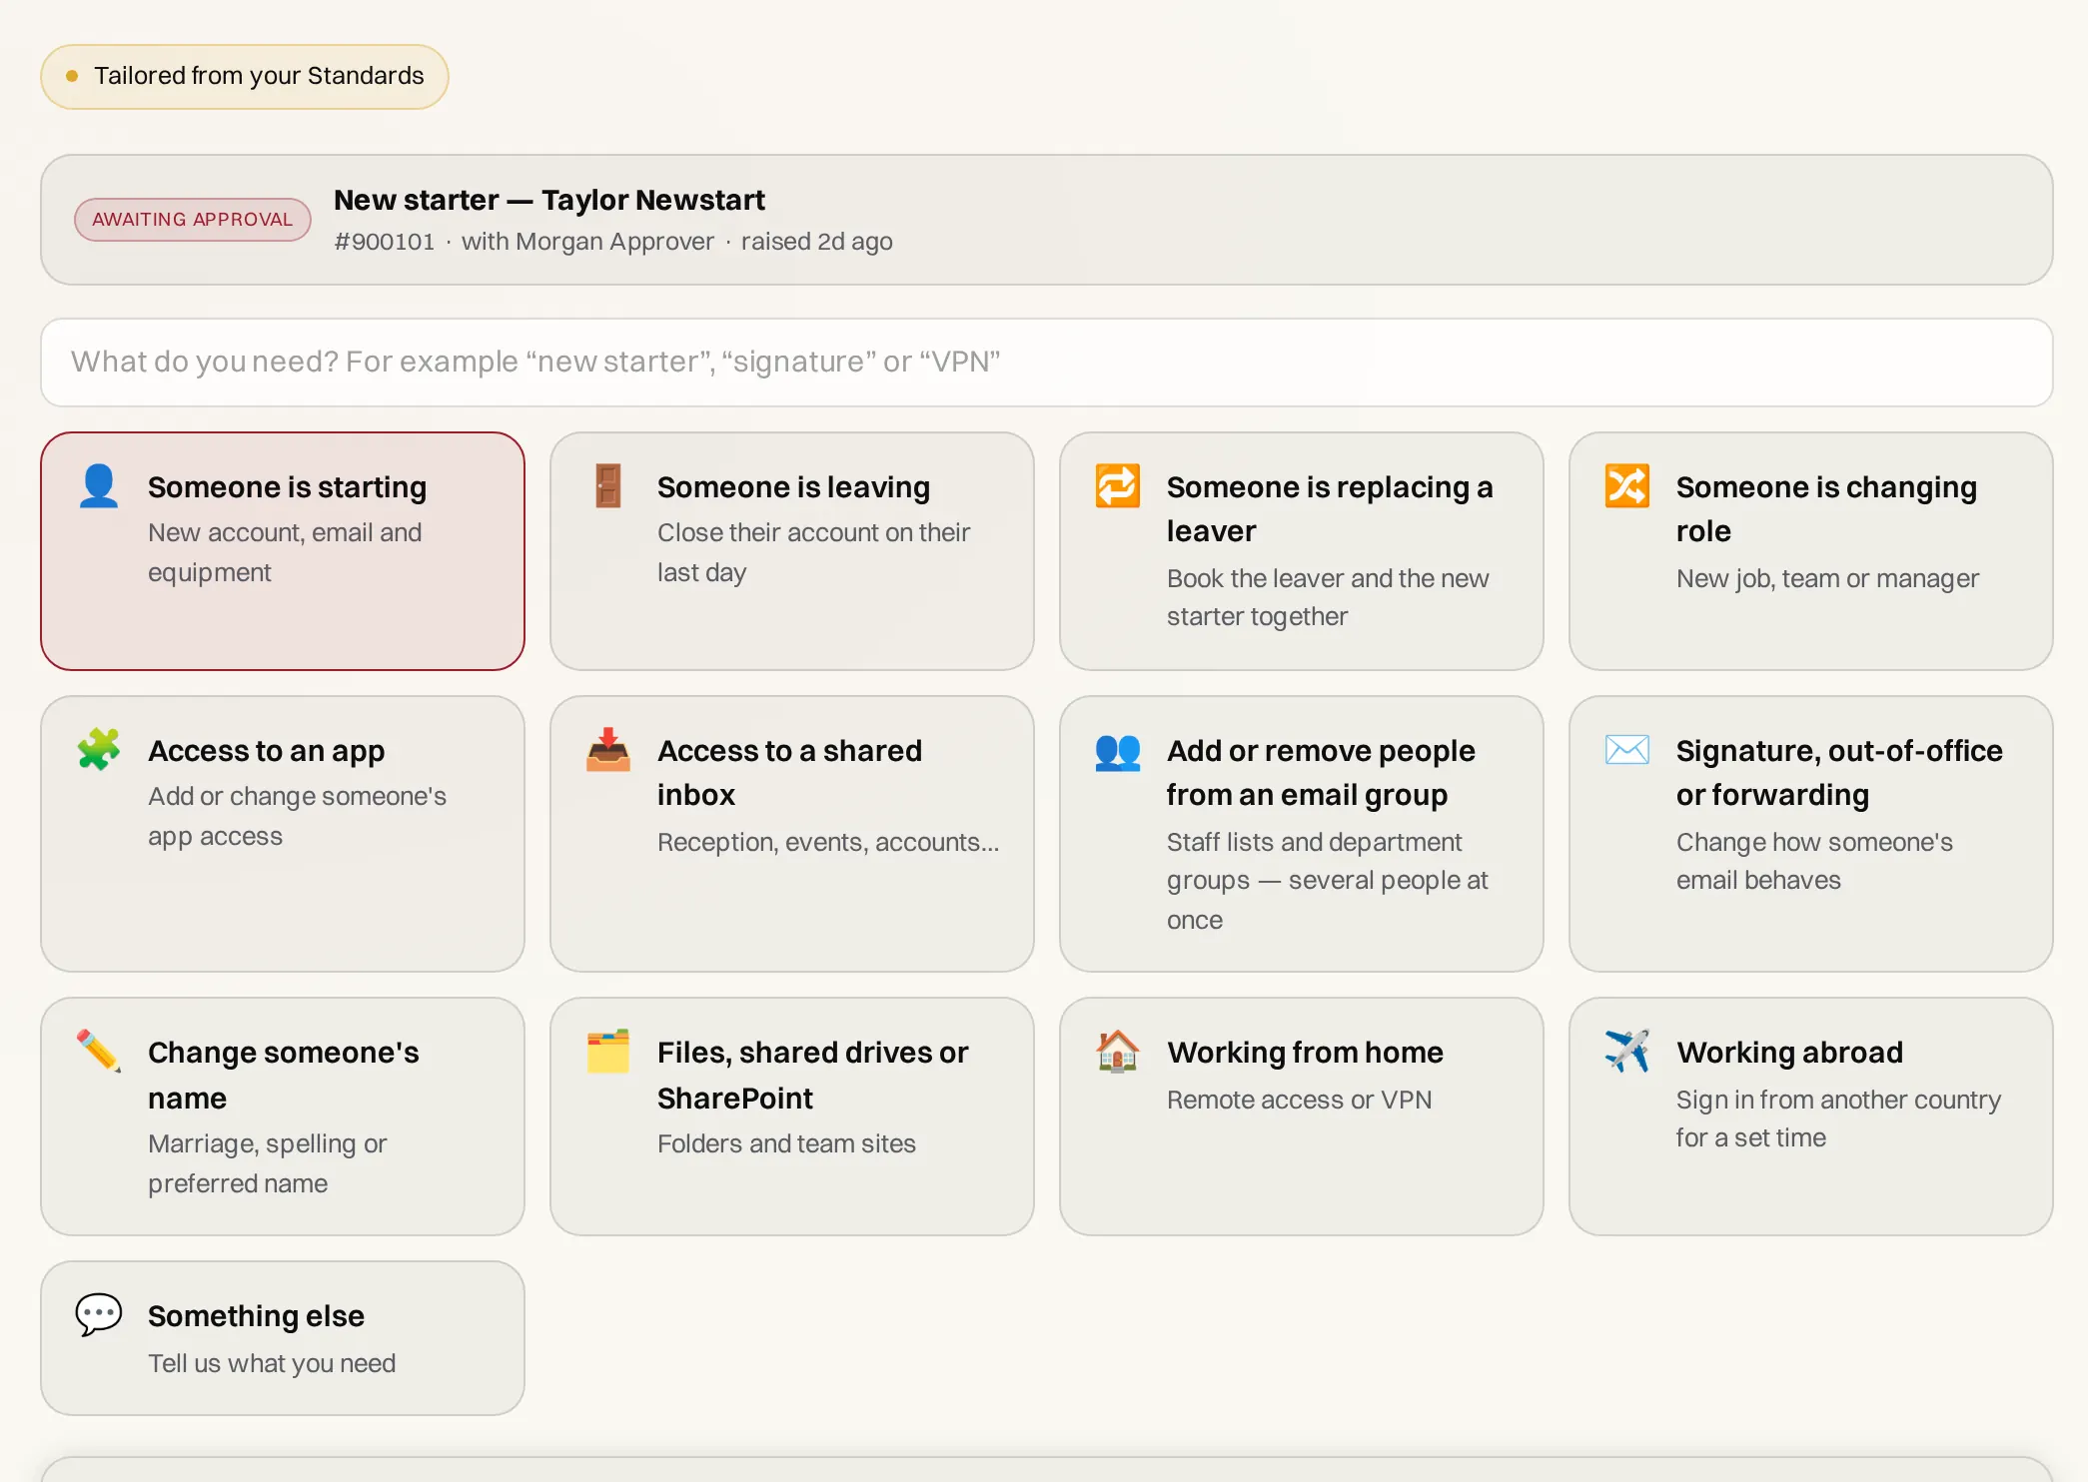This screenshot has width=2088, height=1482.
Task: Select the Working abroad card
Action: click(1811, 1116)
